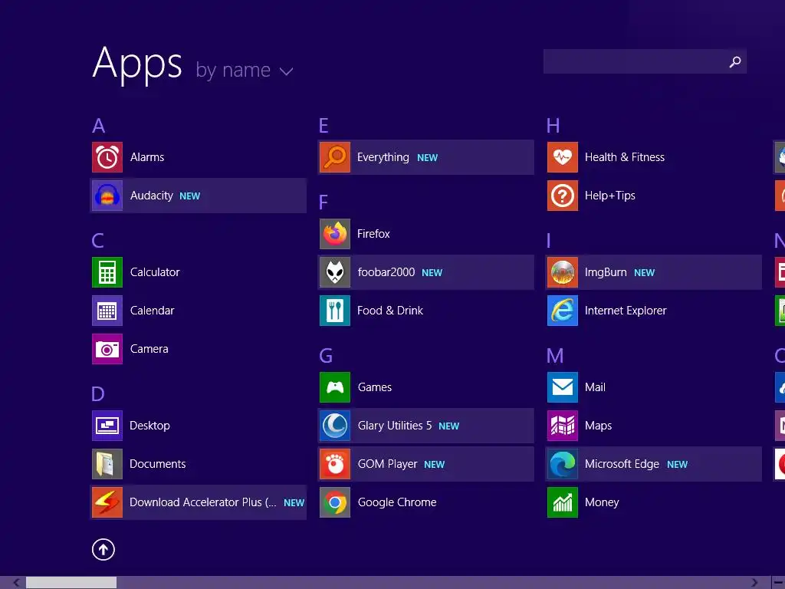Click the 'Camera' app name
This screenshot has width=785, height=589.
coord(149,349)
